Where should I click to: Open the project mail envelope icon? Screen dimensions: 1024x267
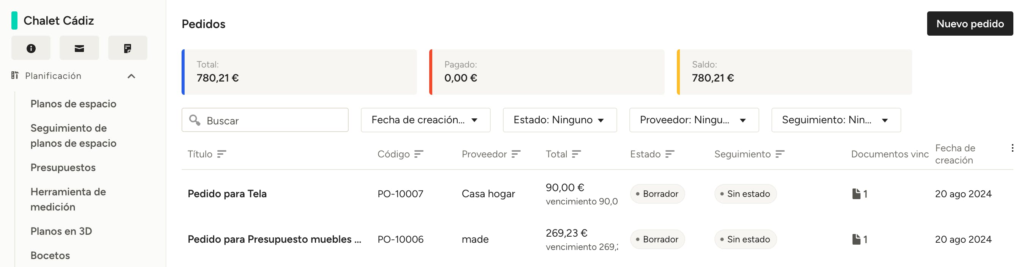click(x=79, y=48)
